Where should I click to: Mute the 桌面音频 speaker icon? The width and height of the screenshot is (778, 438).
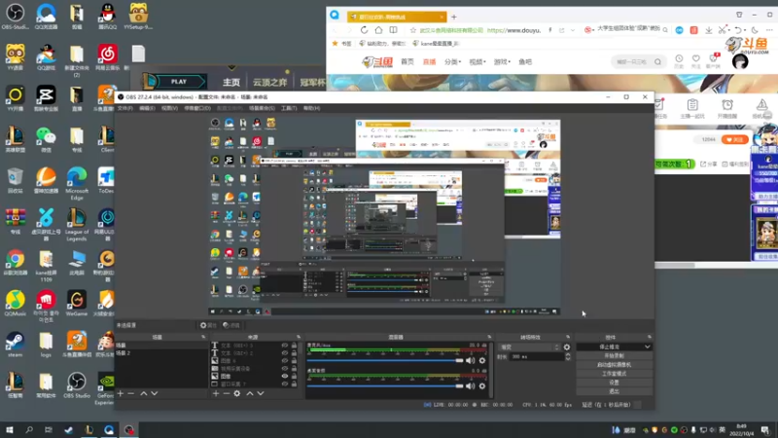[470, 385]
